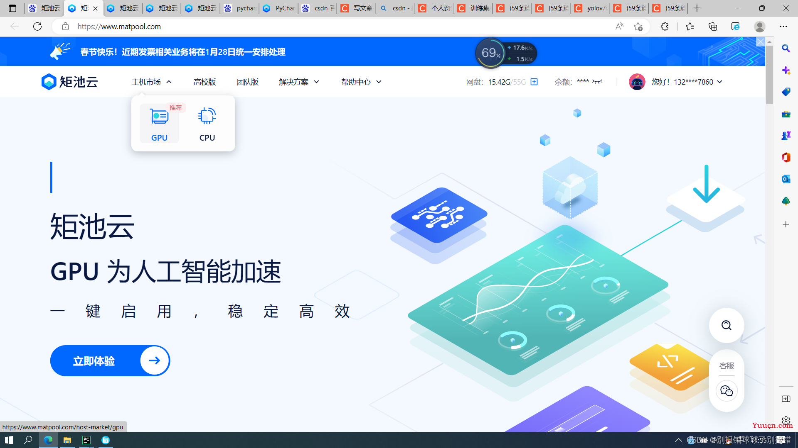Image resolution: width=798 pixels, height=448 pixels.
Task: Click the 高校版 menu tab
Action: coord(204,81)
